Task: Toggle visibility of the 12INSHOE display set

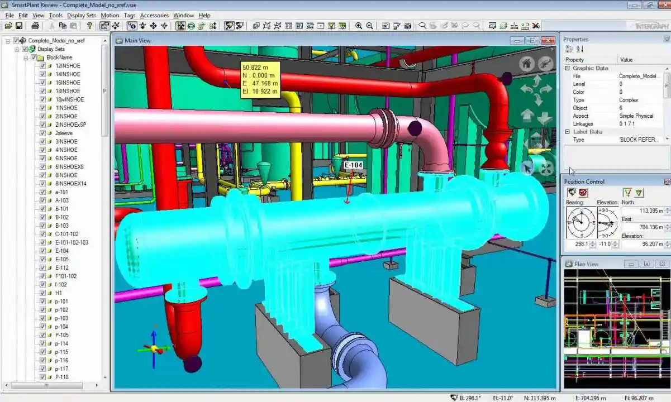Action: (43, 65)
